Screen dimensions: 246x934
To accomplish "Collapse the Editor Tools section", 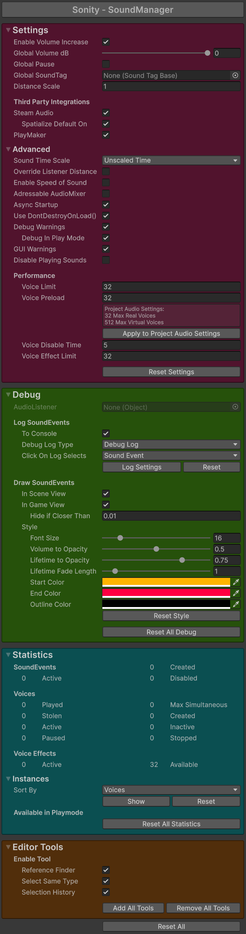I will (x=8, y=847).
